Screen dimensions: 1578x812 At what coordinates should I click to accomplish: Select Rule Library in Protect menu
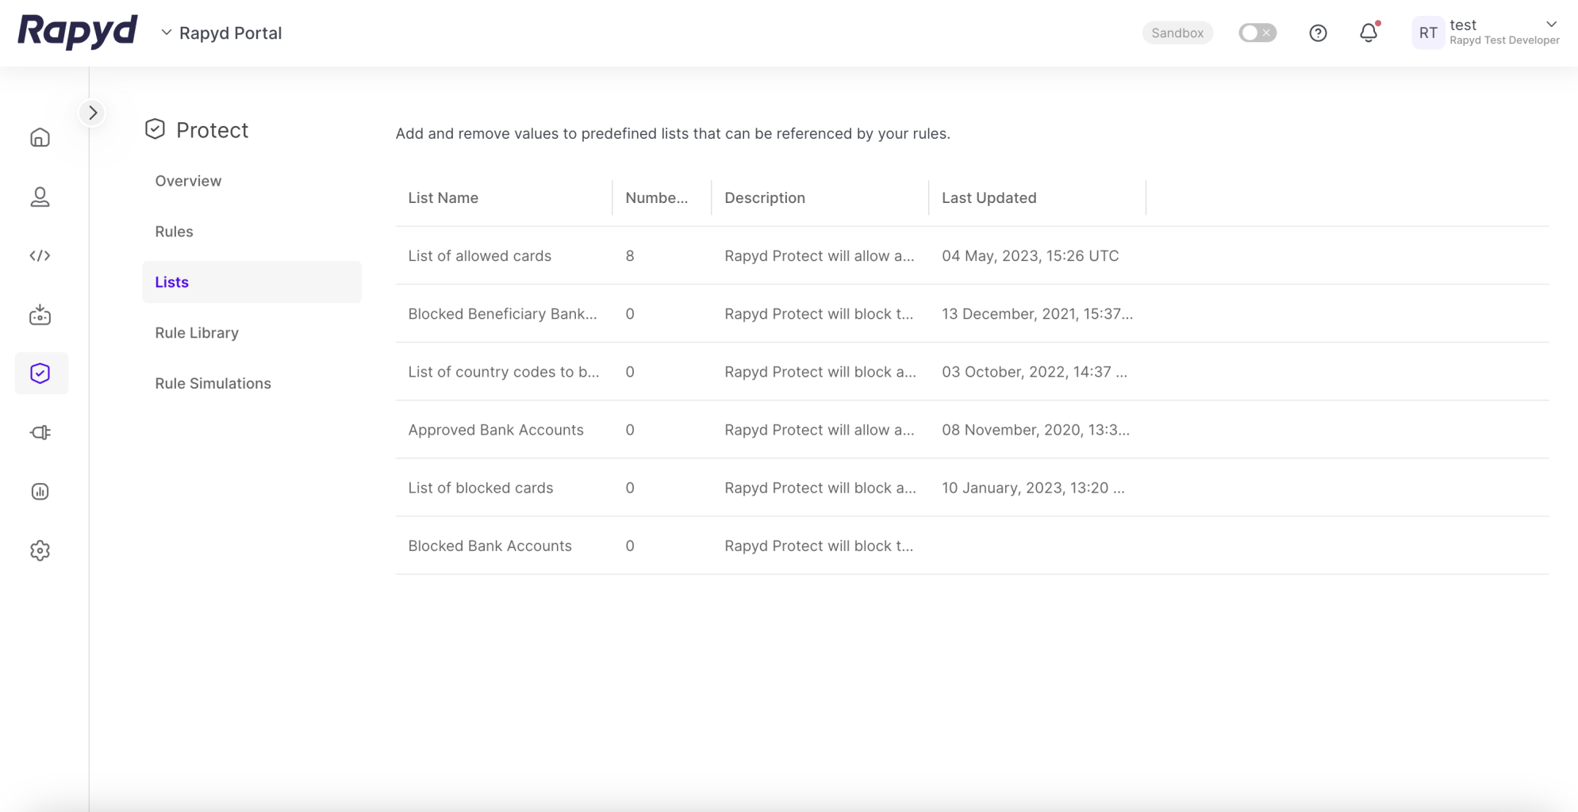197,332
